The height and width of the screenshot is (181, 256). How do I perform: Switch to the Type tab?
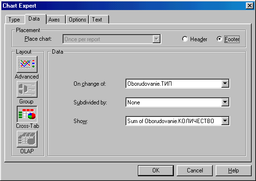(14, 20)
